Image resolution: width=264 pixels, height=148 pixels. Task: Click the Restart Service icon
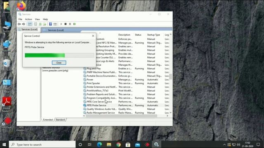pos(74,24)
